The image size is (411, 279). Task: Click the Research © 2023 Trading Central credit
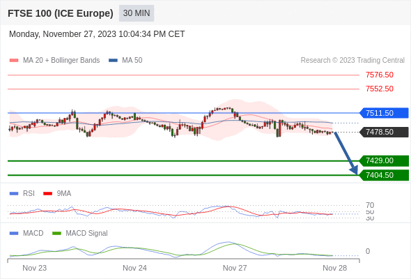click(352, 61)
